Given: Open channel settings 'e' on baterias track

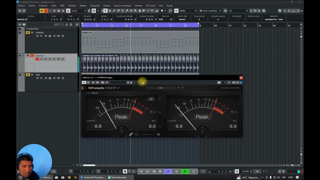Looking at the screenshot, I should (46, 59).
